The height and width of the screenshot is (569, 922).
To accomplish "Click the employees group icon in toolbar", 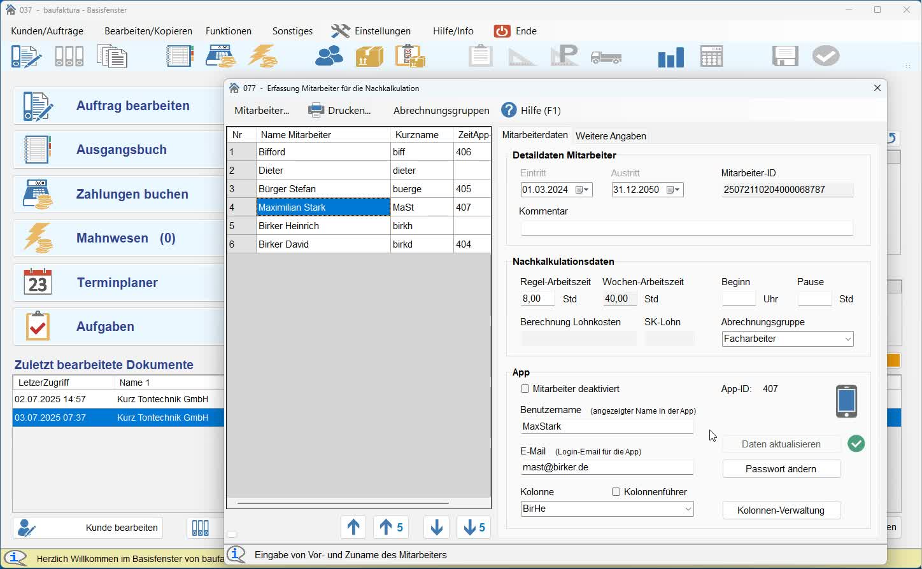I will point(329,57).
